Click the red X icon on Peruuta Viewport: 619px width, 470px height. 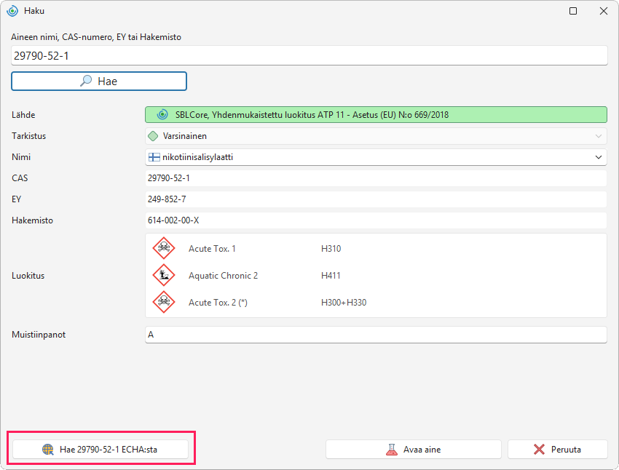539,450
